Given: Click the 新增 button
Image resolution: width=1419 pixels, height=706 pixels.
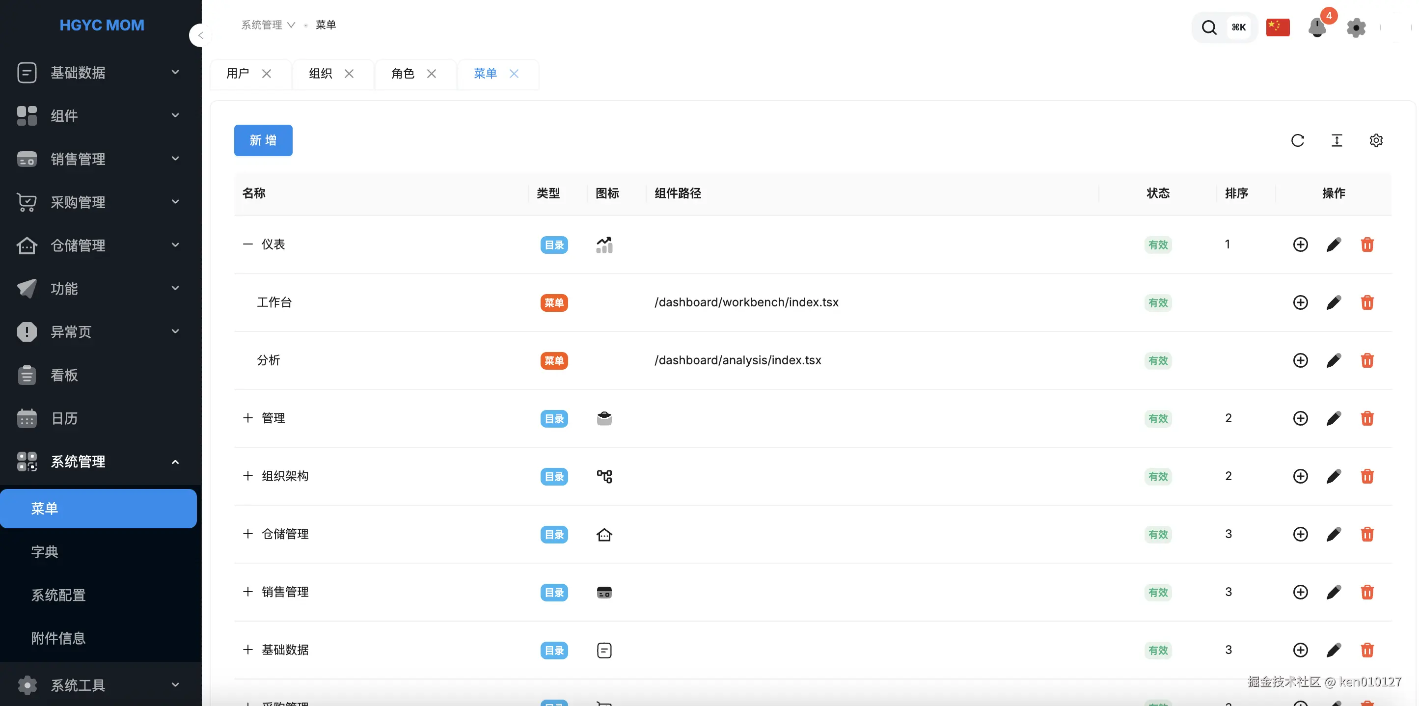Looking at the screenshot, I should tap(263, 140).
